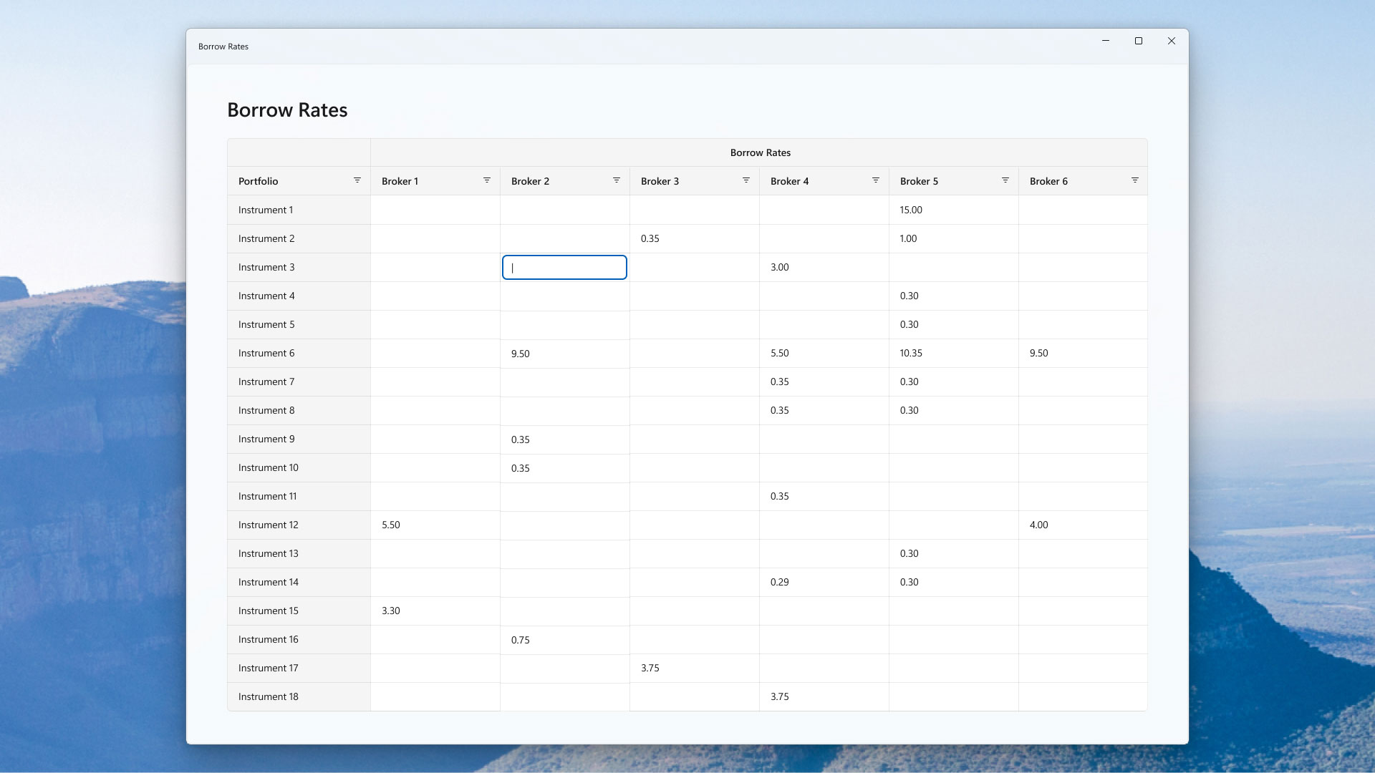This screenshot has width=1375, height=773.
Task: Select the 3.75 Broker 4 cell for Instrument 18
Action: [x=823, y=696]
